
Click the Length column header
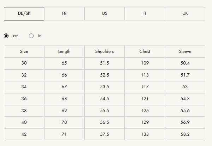(64, 51)
